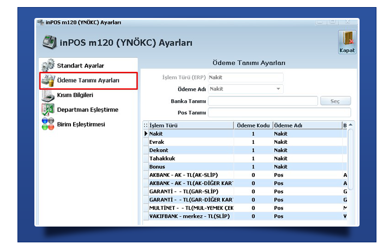Select the MULTİNET MUL-YEMEK ÇEK row
This screenshot has width=383, height=244.
click(x=245, y=208)
